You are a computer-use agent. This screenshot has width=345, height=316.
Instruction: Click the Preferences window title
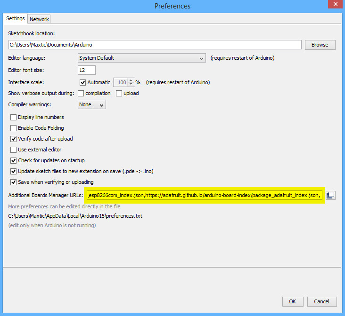pos(172,6)
